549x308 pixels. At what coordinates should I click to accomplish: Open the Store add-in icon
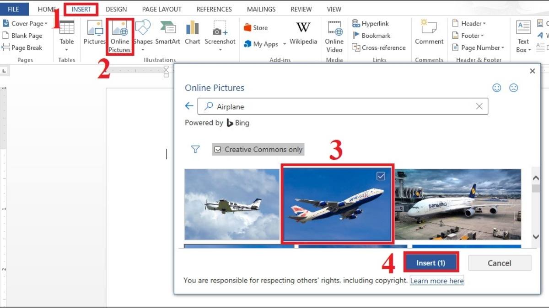point(256,27)
